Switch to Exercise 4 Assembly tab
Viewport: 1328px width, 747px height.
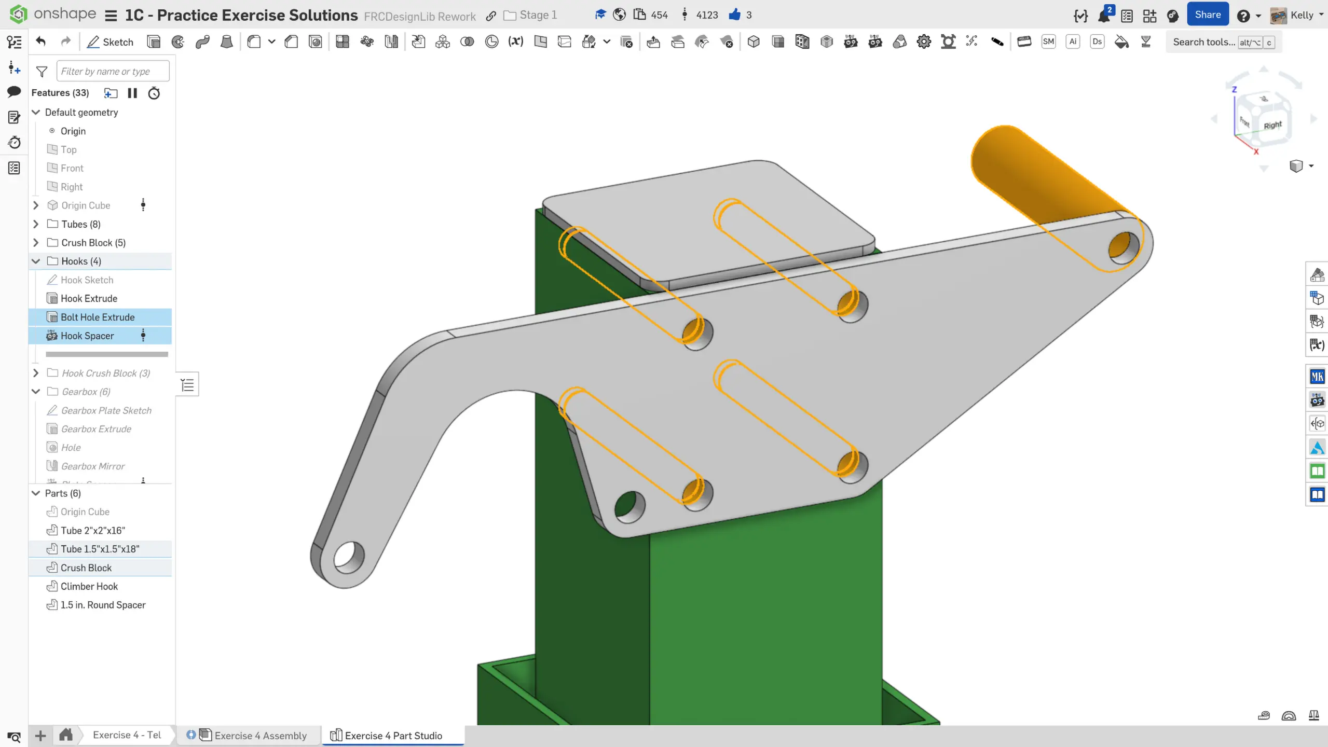259,735
